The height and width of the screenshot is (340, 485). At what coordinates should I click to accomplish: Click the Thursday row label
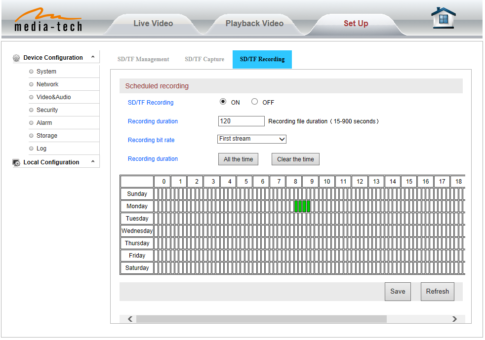[137, 243]
